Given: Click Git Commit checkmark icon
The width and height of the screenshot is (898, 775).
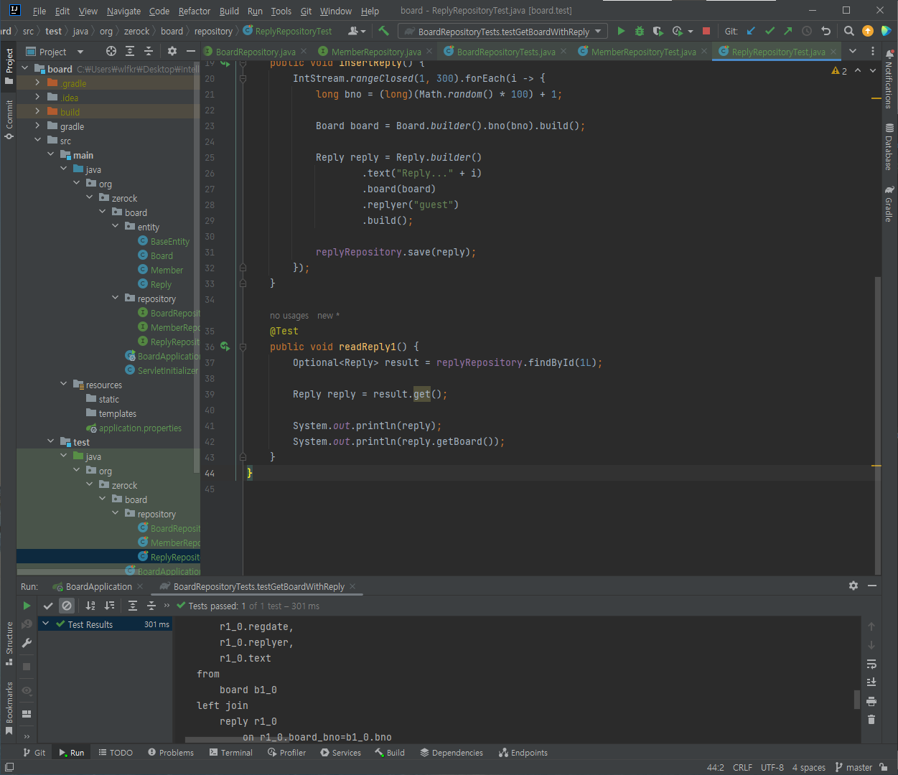Looking at the screenshot, I should pos(770,31).
